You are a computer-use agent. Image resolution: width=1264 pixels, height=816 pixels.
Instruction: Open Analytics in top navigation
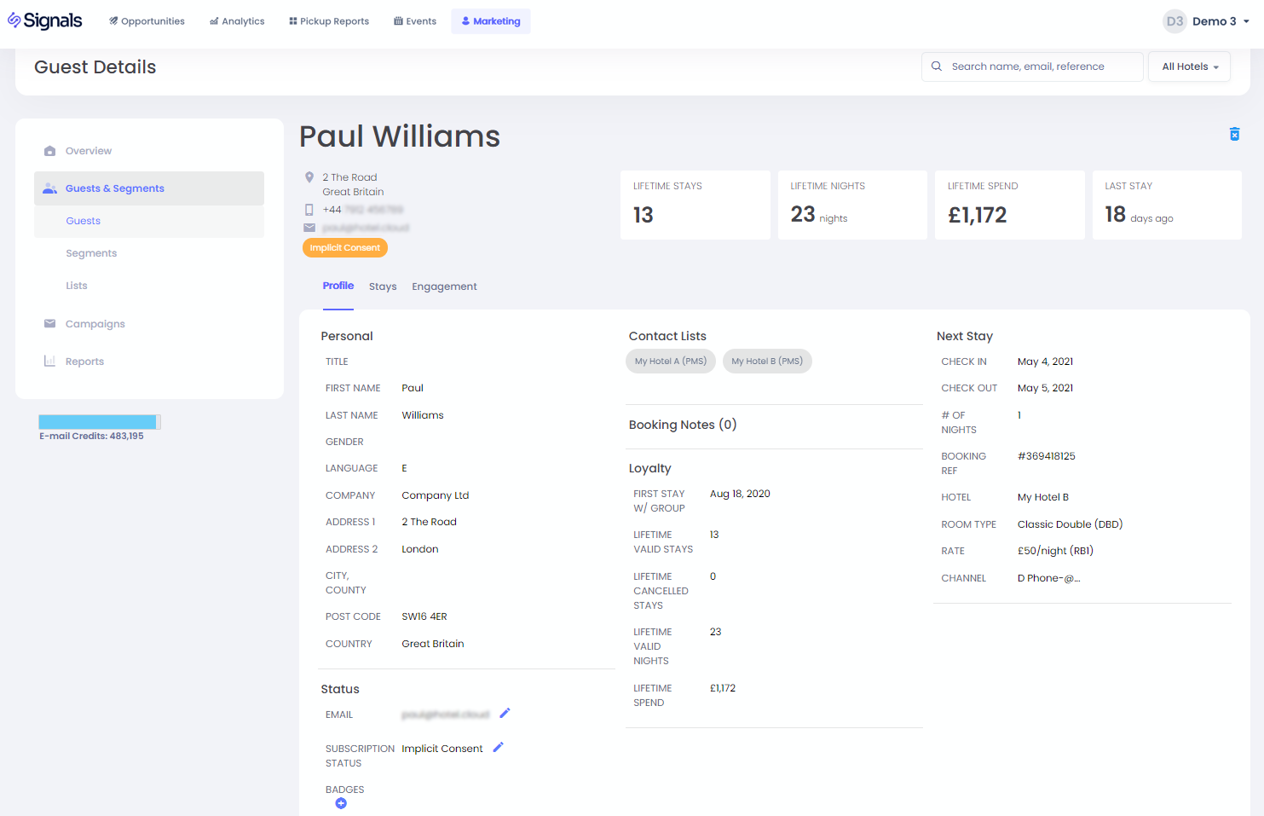(237, 21)
